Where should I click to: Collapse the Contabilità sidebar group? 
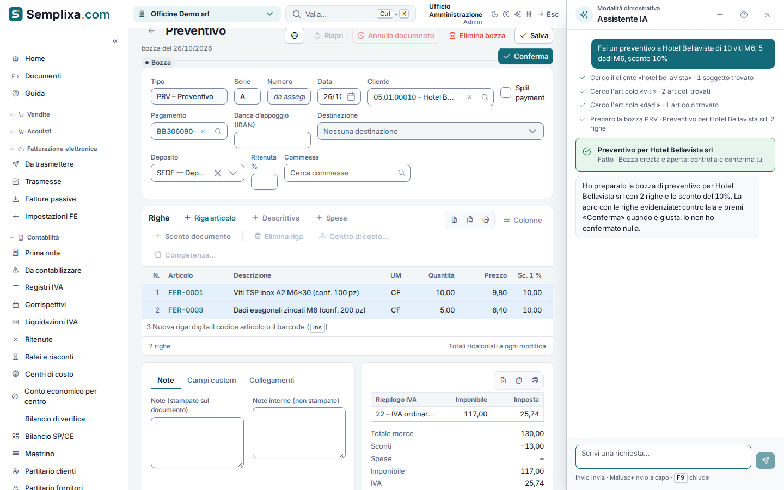[x=42, y=237]
